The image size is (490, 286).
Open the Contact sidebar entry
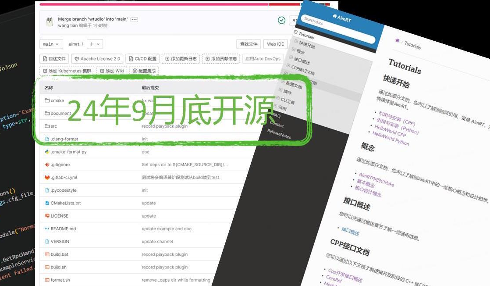(x=277, y=125)
